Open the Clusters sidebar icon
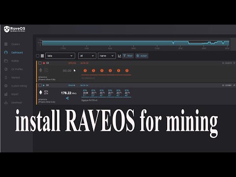The width and height of the screenshot is (236, 177). [6, 44]
